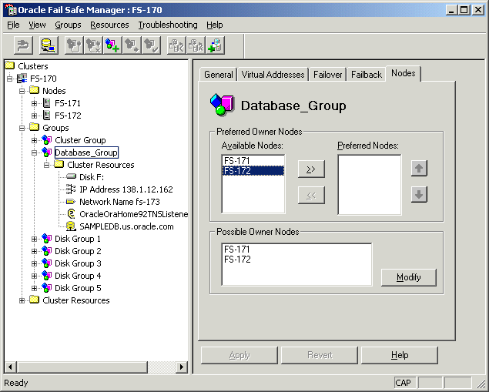
Task: Click the tree pane scrollbar right arrow
Action: (x=182, y=367)
